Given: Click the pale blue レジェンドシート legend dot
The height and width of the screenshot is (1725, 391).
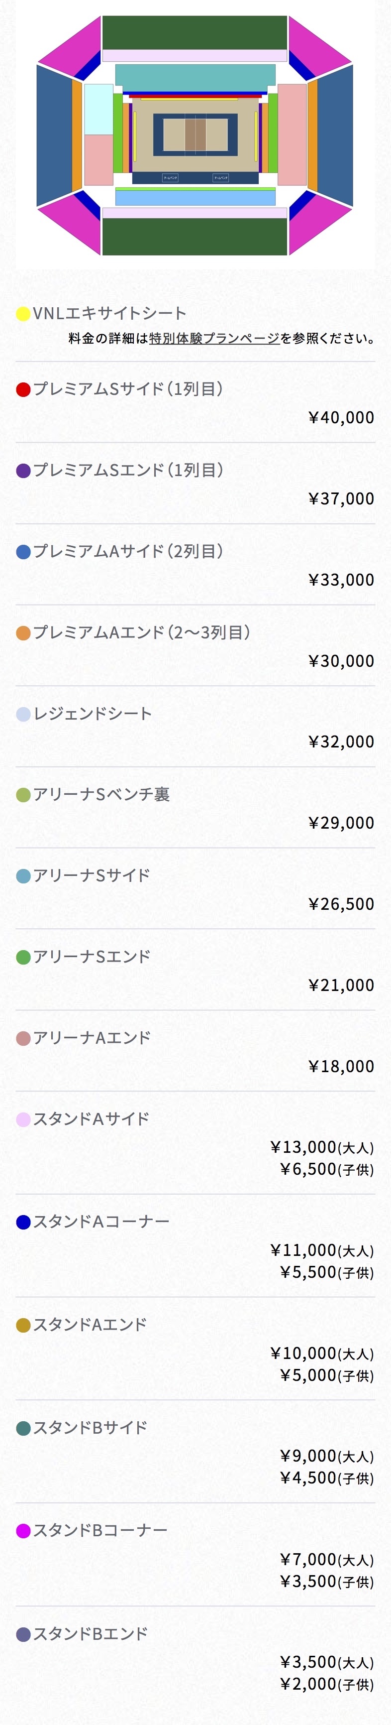Looking at the screenshot, I should pyautogui.click(x=23, y=714).
